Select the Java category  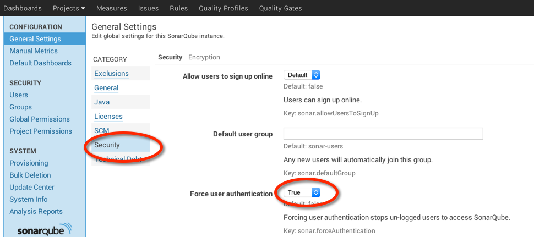(102, 102)
